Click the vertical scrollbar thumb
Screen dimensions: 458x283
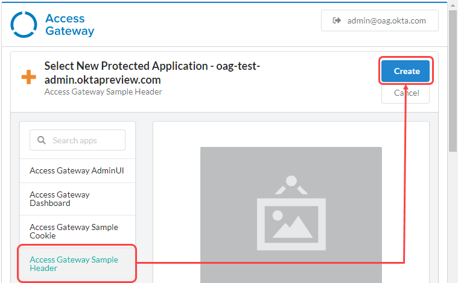pos(453,78)
